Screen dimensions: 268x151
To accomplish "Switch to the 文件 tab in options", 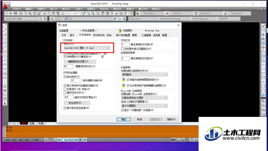I will (64, 35).
